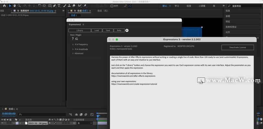Select the arrow Selection tool

click(x=10, y=6)
